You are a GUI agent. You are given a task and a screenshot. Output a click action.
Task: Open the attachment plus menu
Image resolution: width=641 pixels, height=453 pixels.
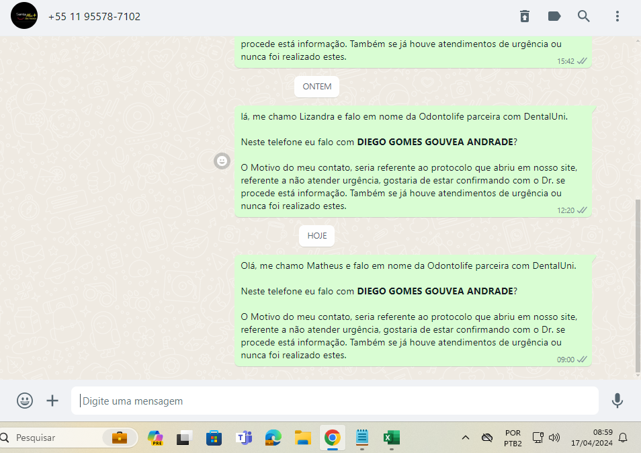(x=52, y=401)
